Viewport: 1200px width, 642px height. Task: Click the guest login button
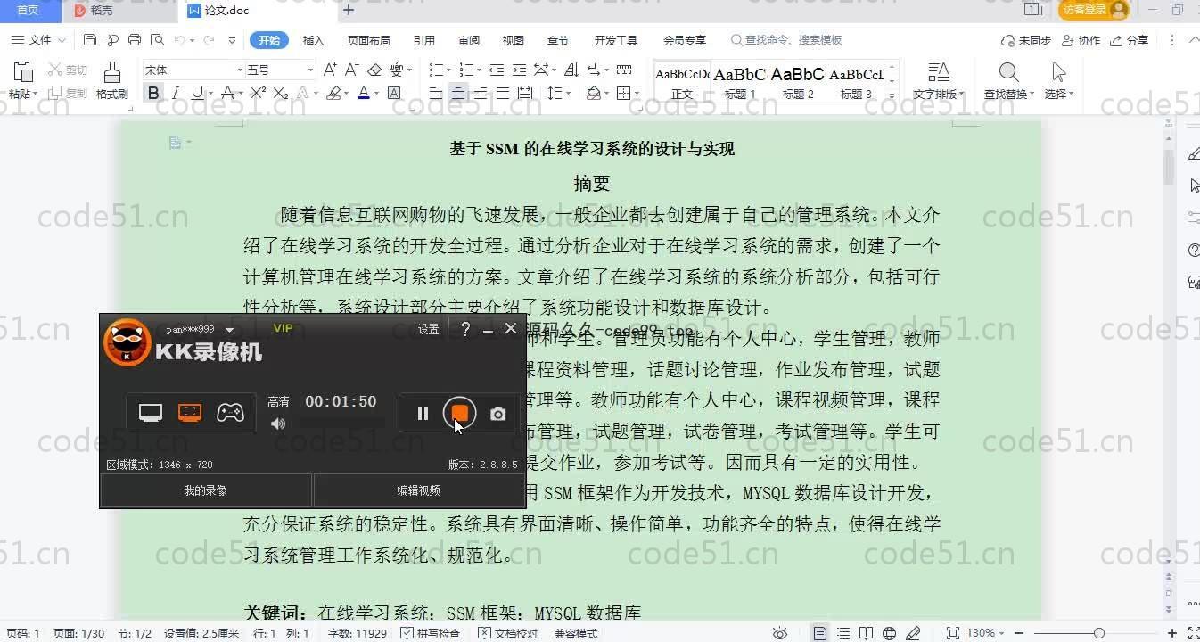(1094, 10)
